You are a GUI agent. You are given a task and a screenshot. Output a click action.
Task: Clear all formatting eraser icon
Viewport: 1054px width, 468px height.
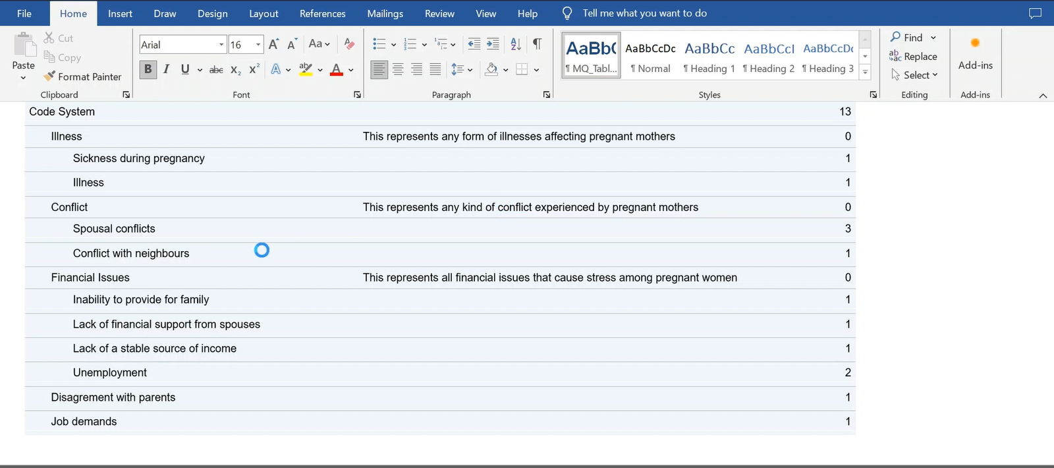(x=349, y=44)
